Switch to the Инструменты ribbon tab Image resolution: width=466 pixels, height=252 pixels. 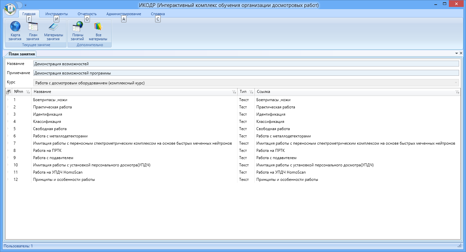coord(57,14)
